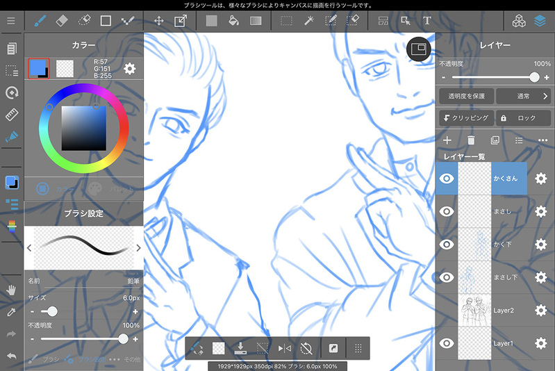Switch to the パレット tab

[x=112, y=189]
